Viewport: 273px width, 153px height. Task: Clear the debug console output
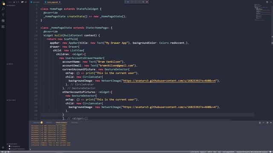[260, 123]
